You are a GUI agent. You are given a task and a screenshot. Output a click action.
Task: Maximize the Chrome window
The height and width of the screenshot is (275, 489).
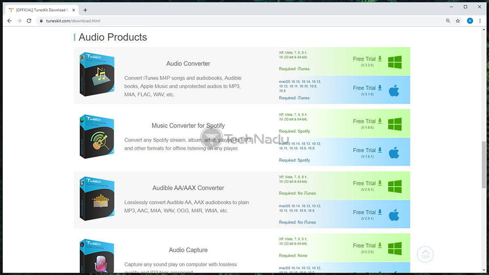[466, 7]
